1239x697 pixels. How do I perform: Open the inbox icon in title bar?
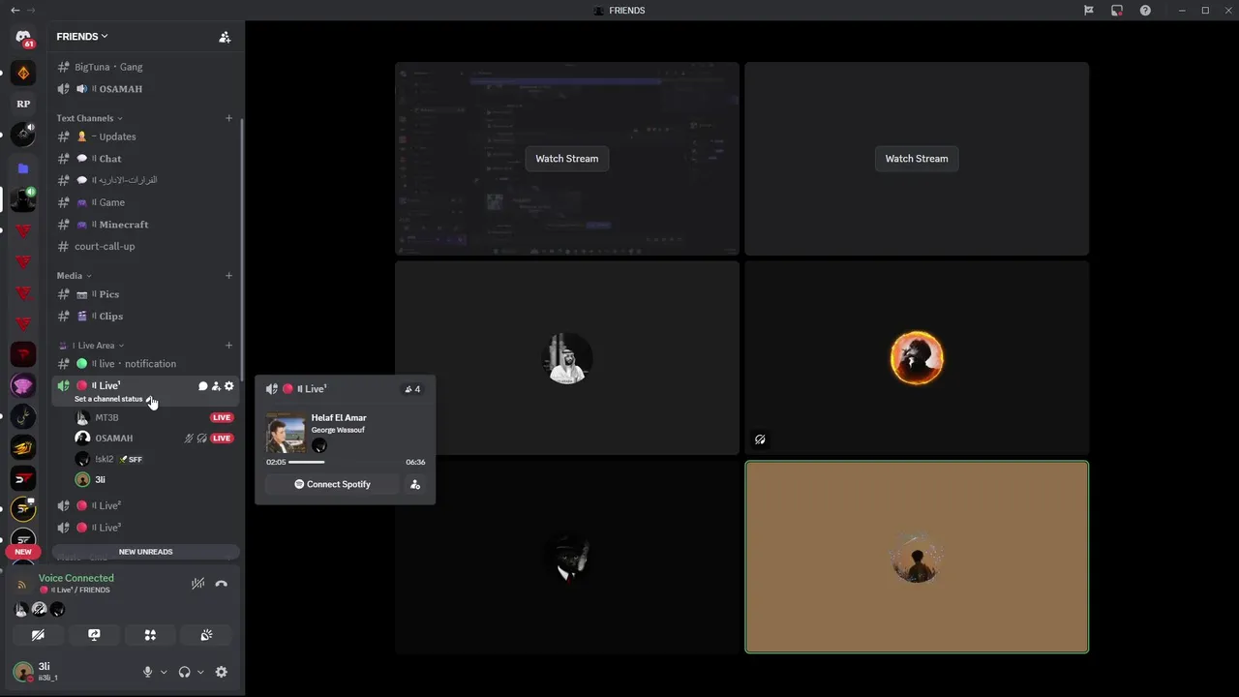click(x=1117, y=11)
